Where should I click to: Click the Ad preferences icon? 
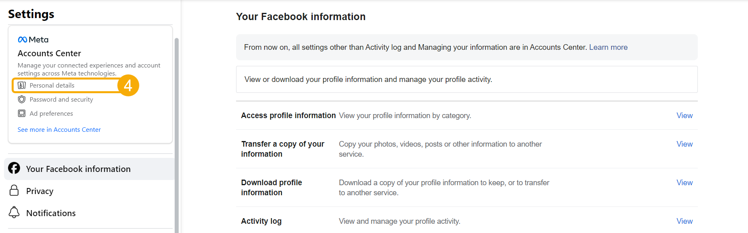(x=21, y=113)
